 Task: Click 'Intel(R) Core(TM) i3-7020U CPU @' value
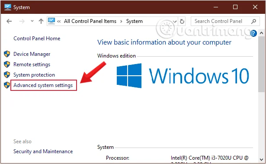point(209,158)
